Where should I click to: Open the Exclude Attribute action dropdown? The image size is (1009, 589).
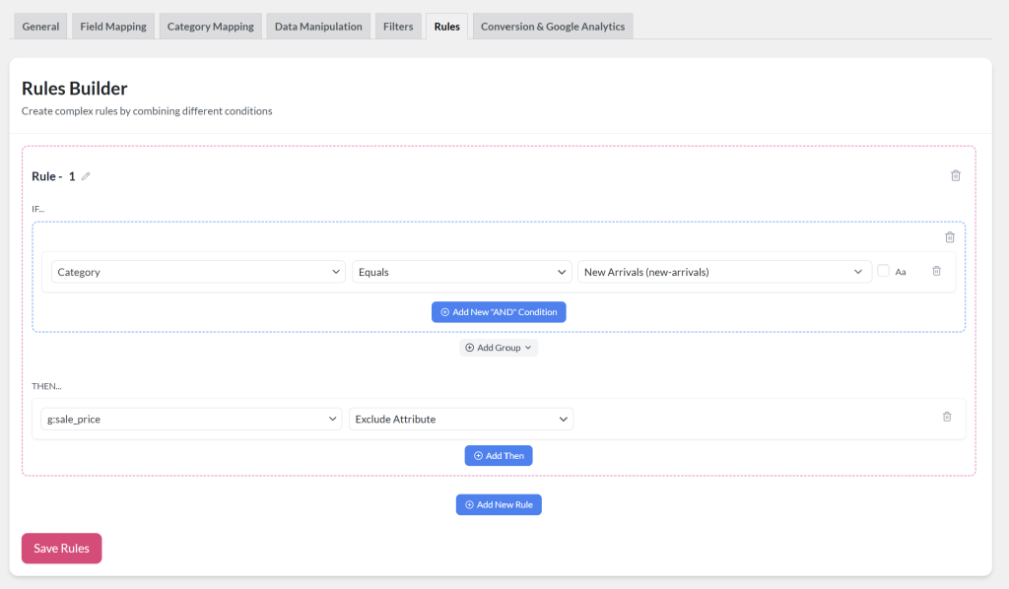[461, 418]
